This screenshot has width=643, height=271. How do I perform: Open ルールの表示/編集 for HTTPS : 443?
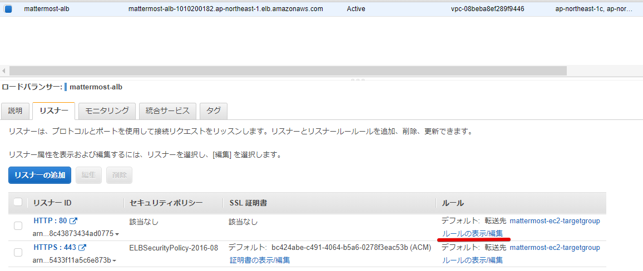click(472, 260)
